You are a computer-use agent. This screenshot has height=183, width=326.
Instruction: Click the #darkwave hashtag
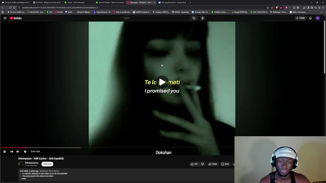[x=44, y=171]
